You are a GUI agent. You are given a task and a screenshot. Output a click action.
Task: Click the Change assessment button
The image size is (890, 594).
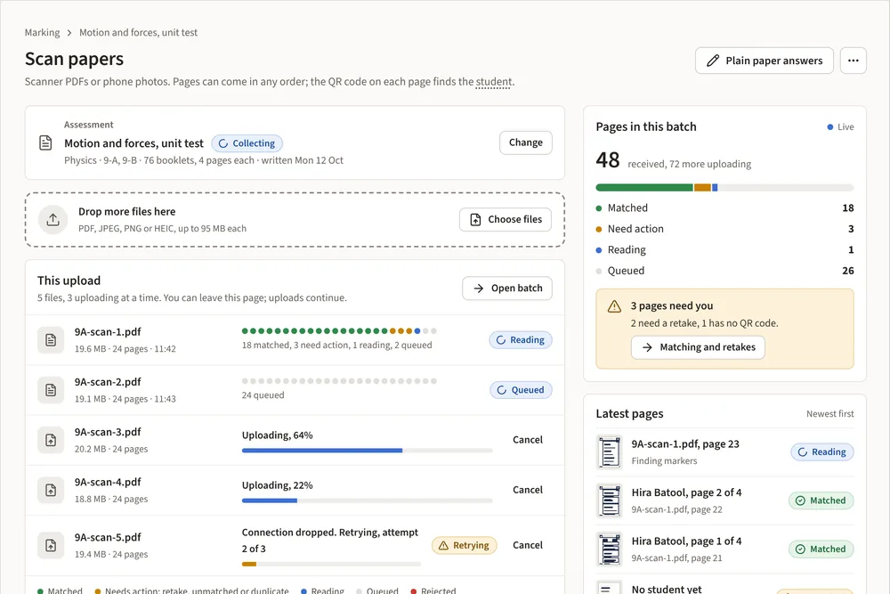[x=526, y=142]
